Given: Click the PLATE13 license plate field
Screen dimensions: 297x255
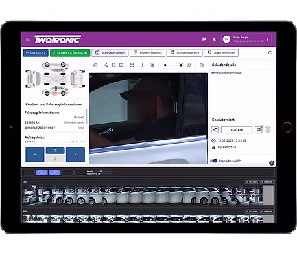Looking at the screenshot, I should [237, 129].
